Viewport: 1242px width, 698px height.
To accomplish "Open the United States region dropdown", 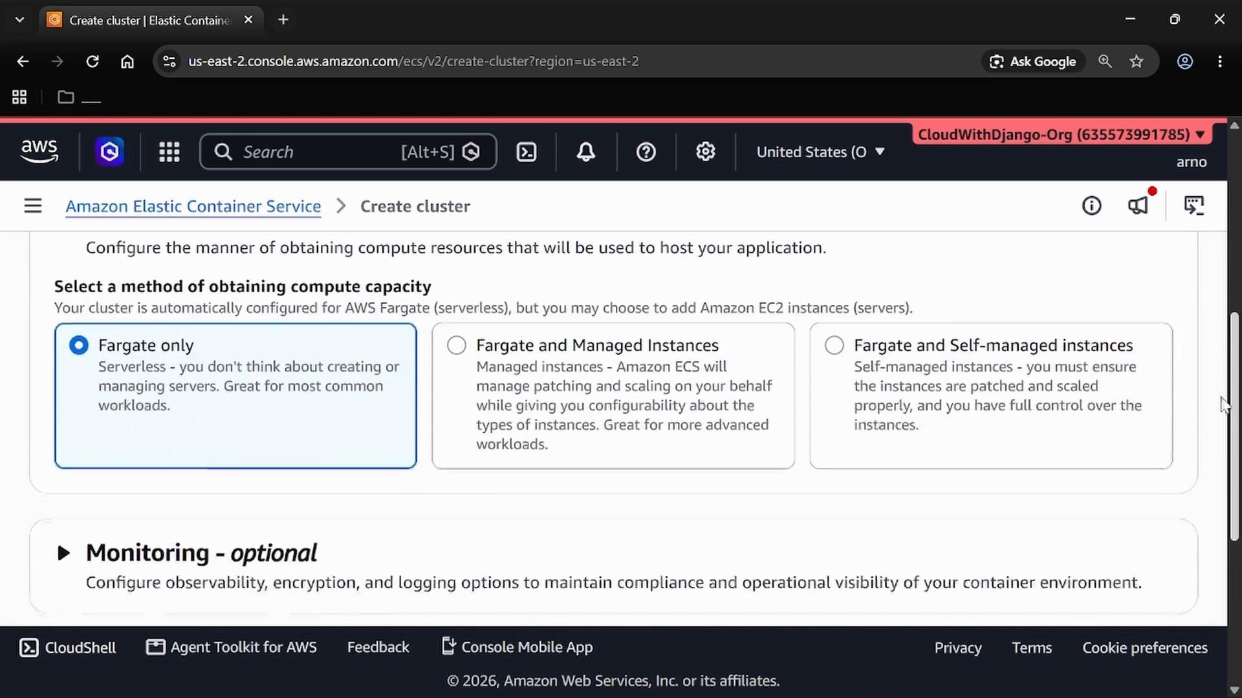I will [821, 152].
